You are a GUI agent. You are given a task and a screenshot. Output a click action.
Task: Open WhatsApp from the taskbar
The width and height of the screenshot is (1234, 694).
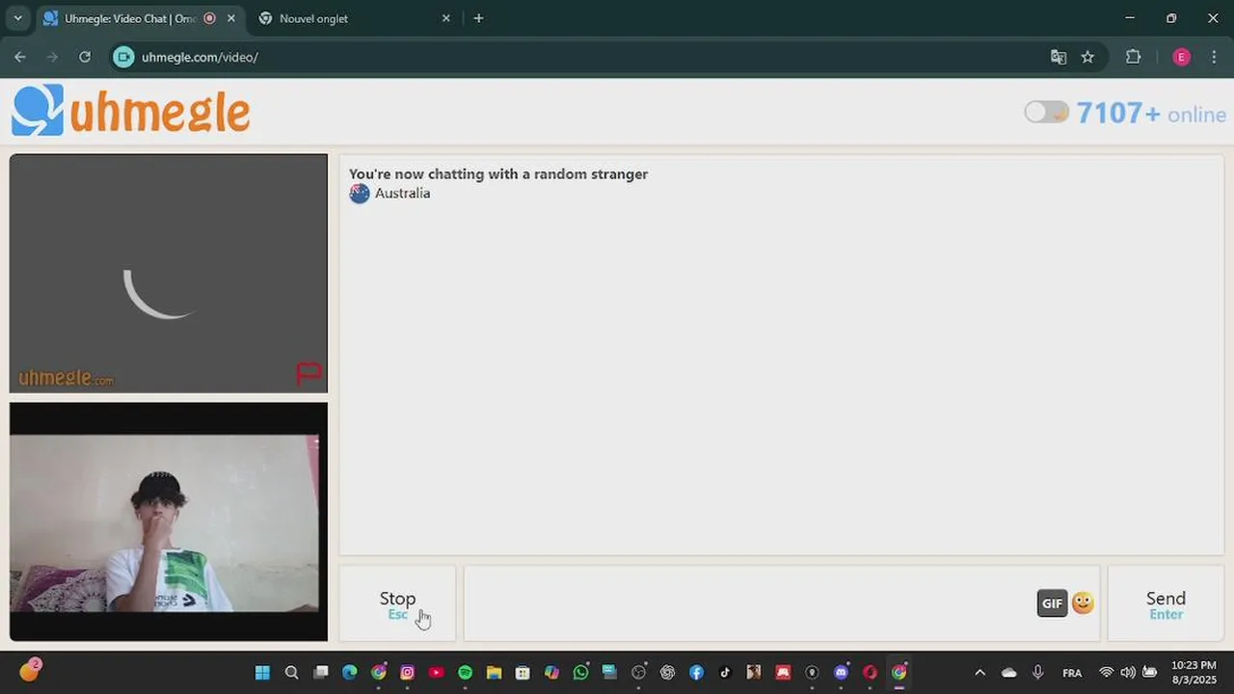tap(580, 673)
